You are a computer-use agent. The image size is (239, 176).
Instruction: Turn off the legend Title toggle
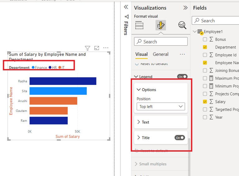pos(180,138)
